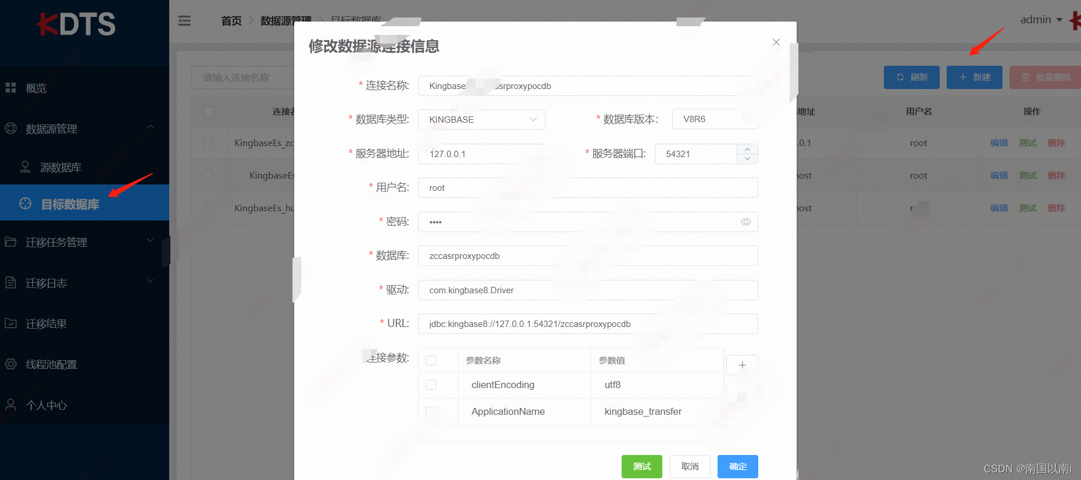Click 取消 to cancel the dialog
The width and height of the screenshot is (1081, 480).
[690, 466]
